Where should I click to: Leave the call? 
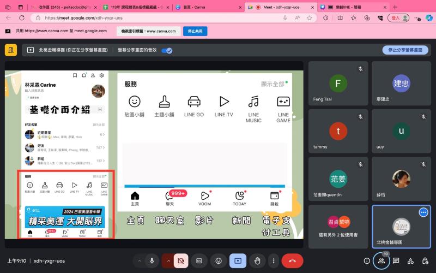click(292, 261)
